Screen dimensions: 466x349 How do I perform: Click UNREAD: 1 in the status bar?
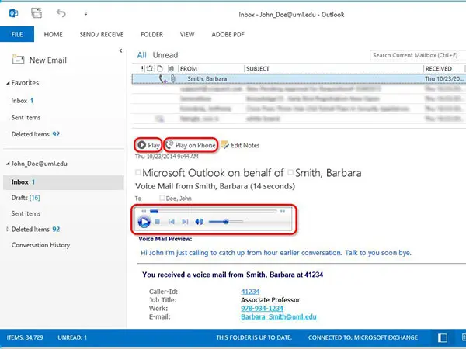pyautogui.click(x=72, y=337)
